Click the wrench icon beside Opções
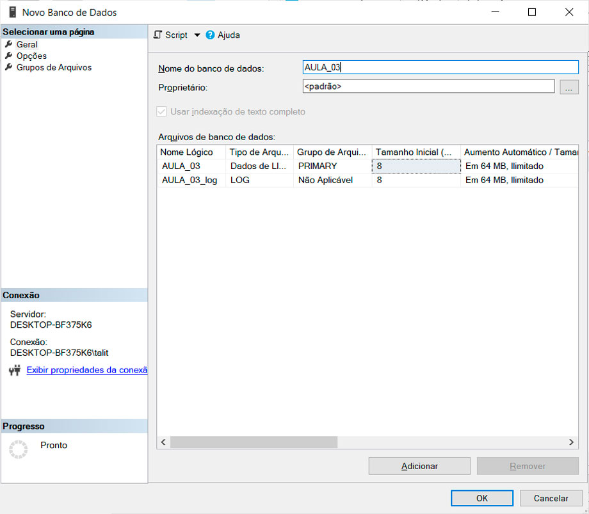The height and width of the screenshot is (514, 589). click(x=8, y=56)
